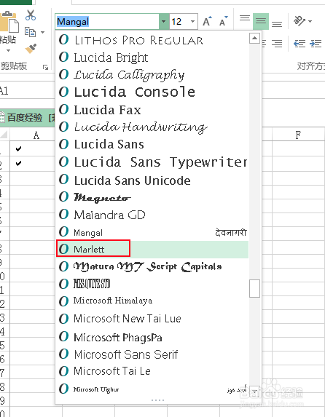Click the font list resize grip dots
325x417 pixels.
(157, 400)
